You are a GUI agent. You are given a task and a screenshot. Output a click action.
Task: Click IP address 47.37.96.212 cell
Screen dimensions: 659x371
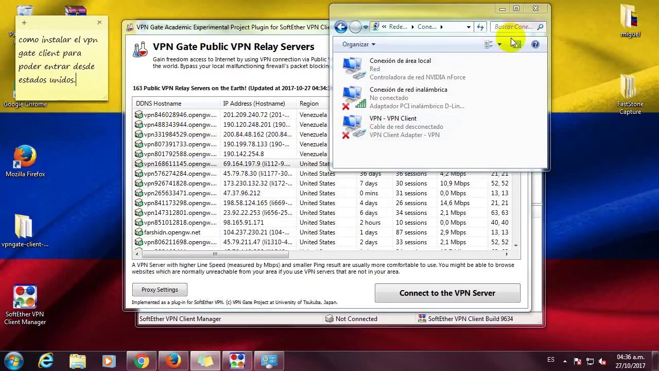242,193
